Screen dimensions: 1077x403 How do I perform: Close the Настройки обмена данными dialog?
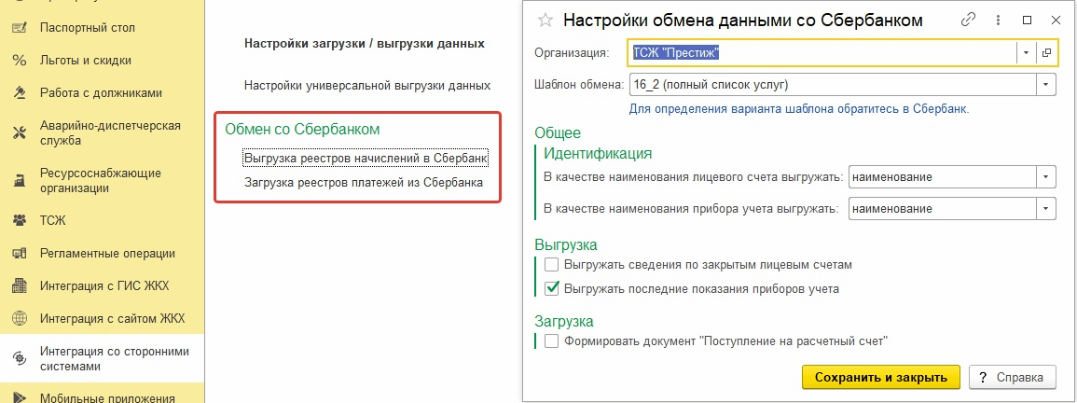(x=1056, y=20)
